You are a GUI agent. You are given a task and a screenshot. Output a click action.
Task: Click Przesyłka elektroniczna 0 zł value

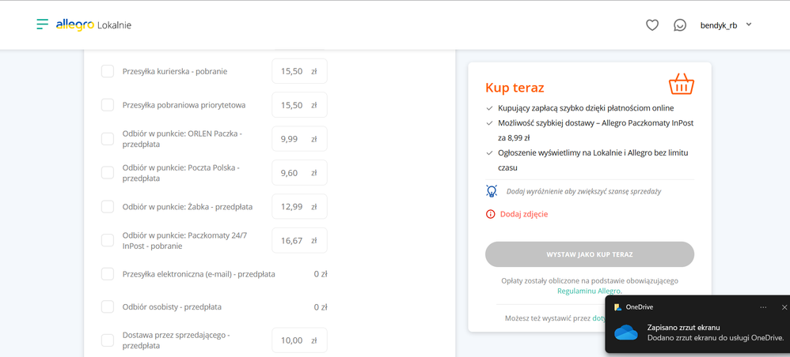(321, 274)
